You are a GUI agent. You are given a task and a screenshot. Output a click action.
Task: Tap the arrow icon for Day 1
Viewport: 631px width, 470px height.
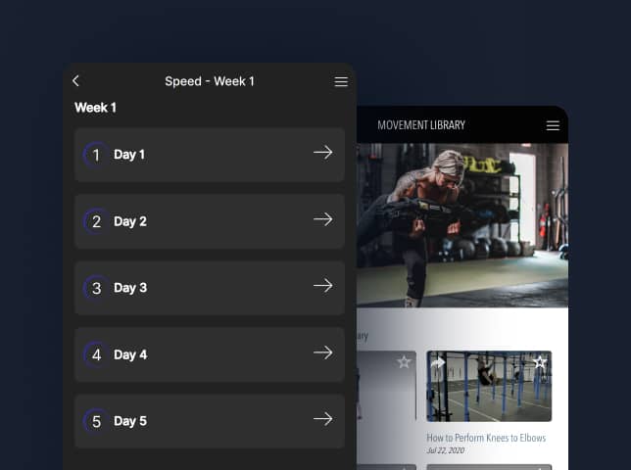(x=322, y=153)
